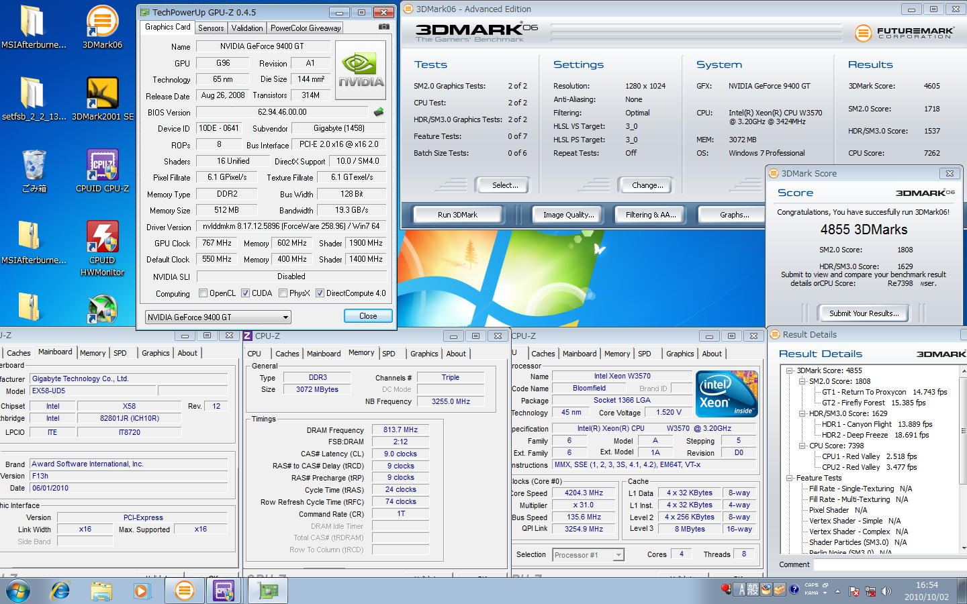Click the taskbar clock showing 16:54

[x=927, y=591]
